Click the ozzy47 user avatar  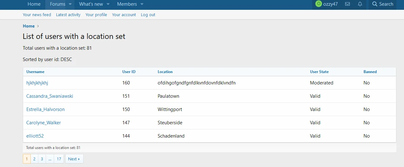click(x=319, y=4)
